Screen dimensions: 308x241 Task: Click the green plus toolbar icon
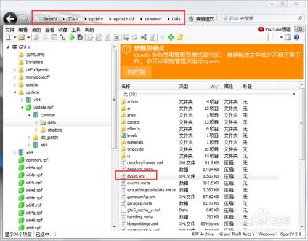coord(171,38)
